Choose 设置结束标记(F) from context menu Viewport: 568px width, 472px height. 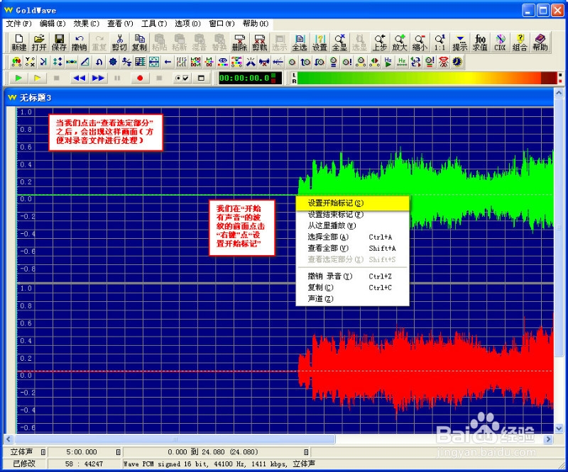[x=352, y=215]
